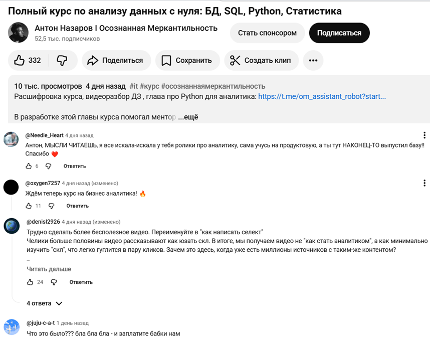Expand the 4 ответа replies thread
The image size is (430, 343).
click(x=44, y=303)
